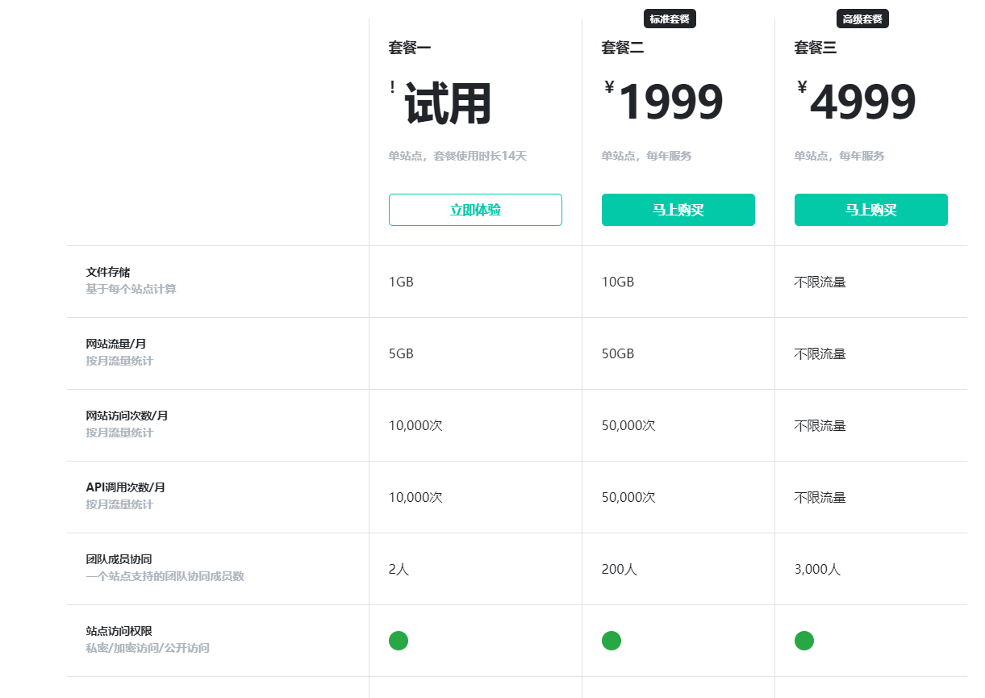Click the yen symbol beside 4999
Image resolution: width=985 pixels, height=698 pixels.
[802, 87]
